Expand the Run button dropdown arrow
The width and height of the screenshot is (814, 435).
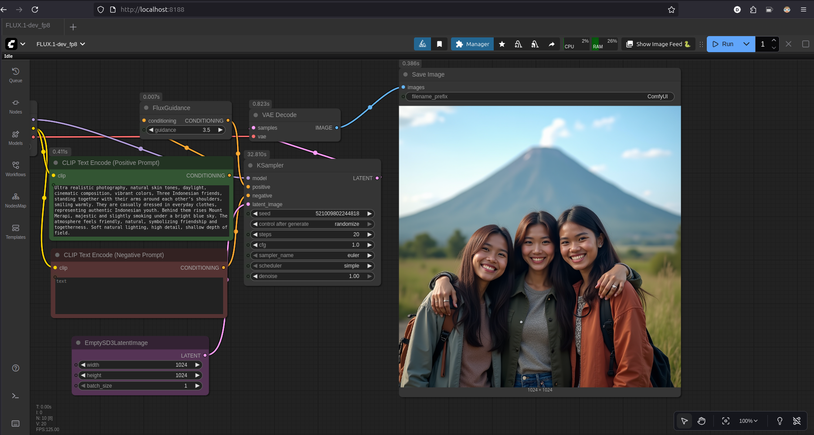[746, 44]
